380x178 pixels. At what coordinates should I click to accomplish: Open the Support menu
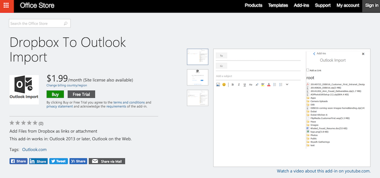pyautogui.click(x=323, y=5)
